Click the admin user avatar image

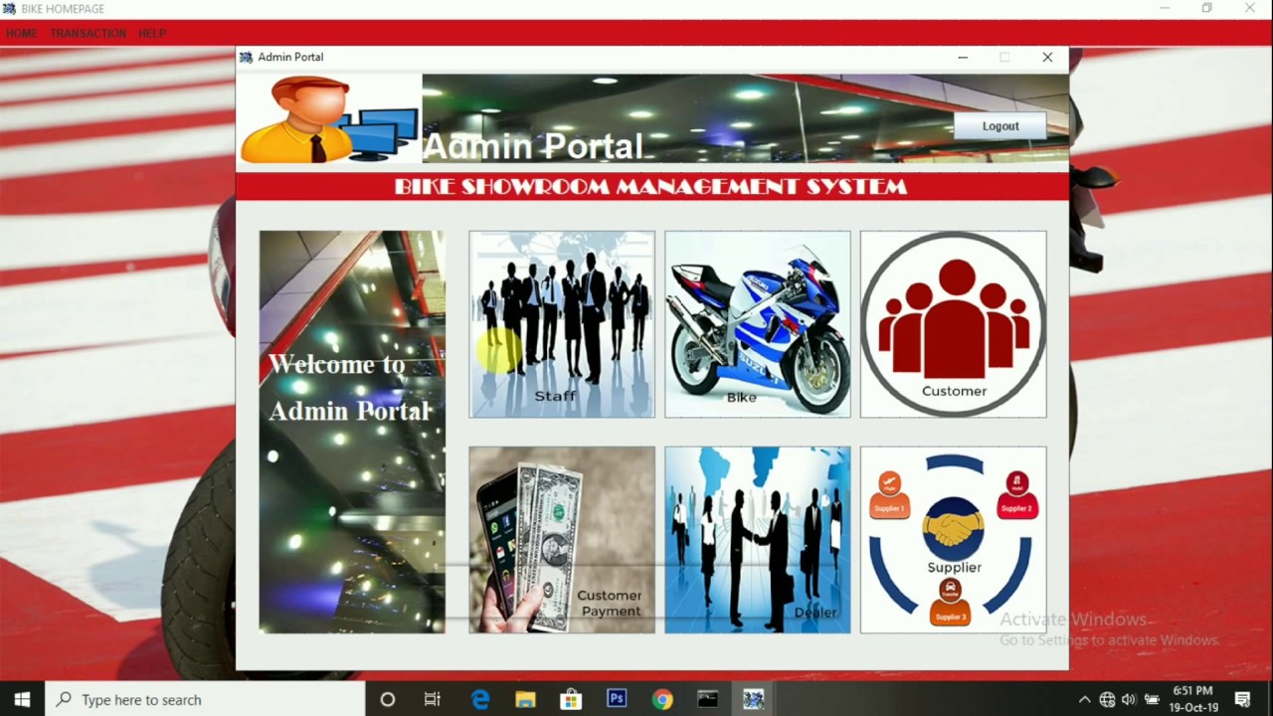click(329, 118)
